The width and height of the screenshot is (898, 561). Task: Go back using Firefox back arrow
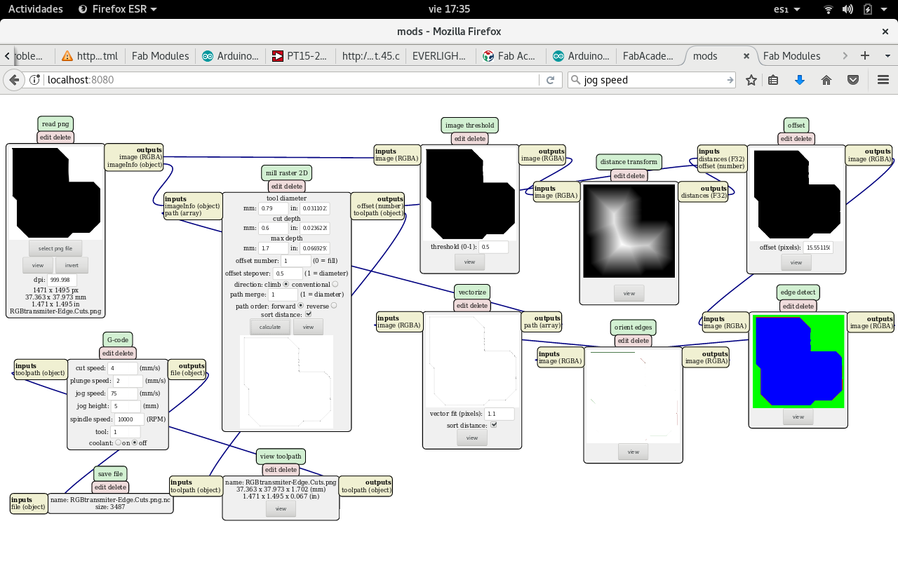[14, 80]
